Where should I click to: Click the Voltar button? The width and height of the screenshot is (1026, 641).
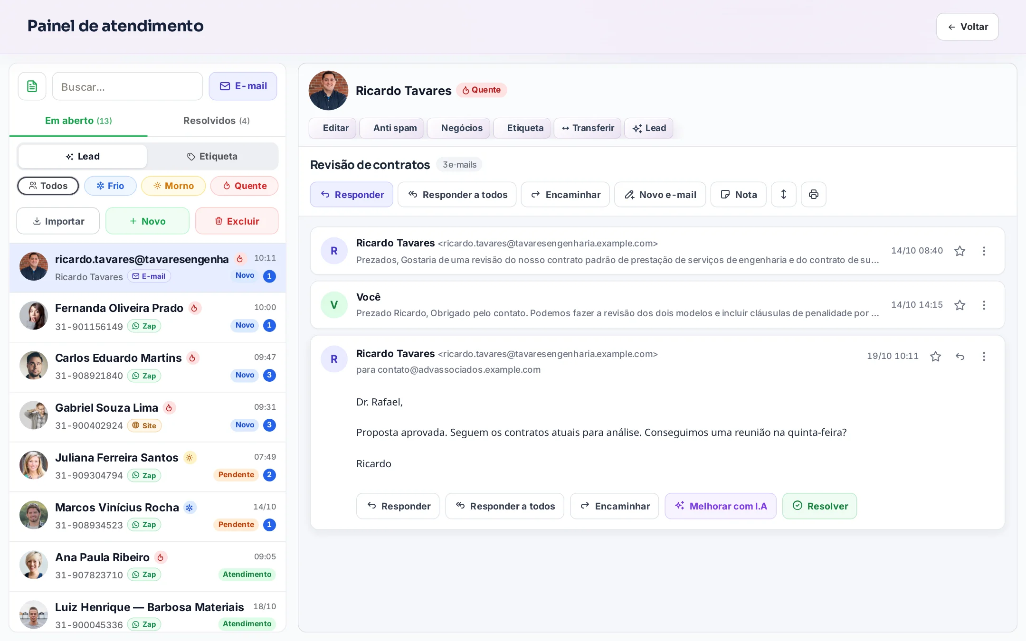(967, 27)
